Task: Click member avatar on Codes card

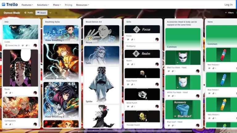Action: [35, 45]
